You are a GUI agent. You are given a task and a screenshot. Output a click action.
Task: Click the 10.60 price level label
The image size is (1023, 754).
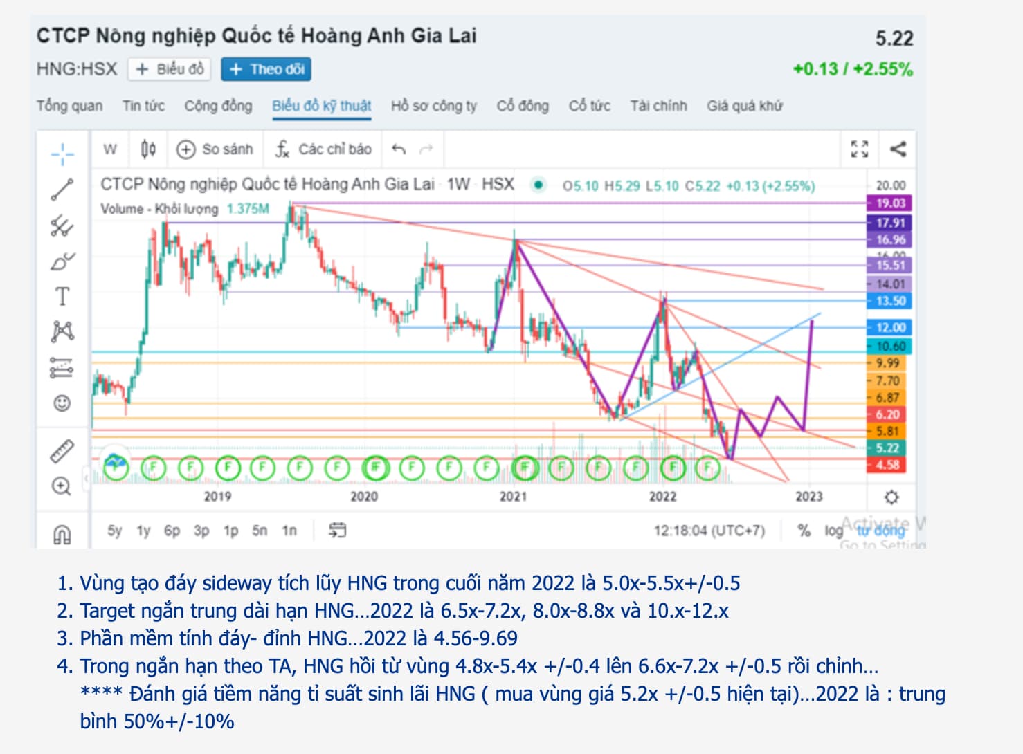click(x=890, y=347)
